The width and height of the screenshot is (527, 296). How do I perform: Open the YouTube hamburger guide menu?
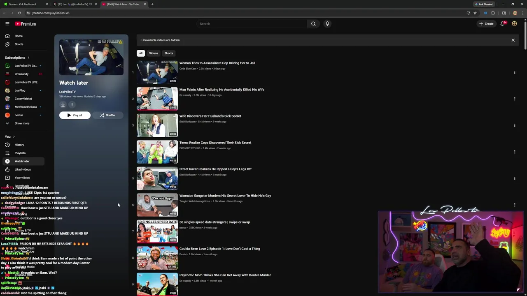7,24
